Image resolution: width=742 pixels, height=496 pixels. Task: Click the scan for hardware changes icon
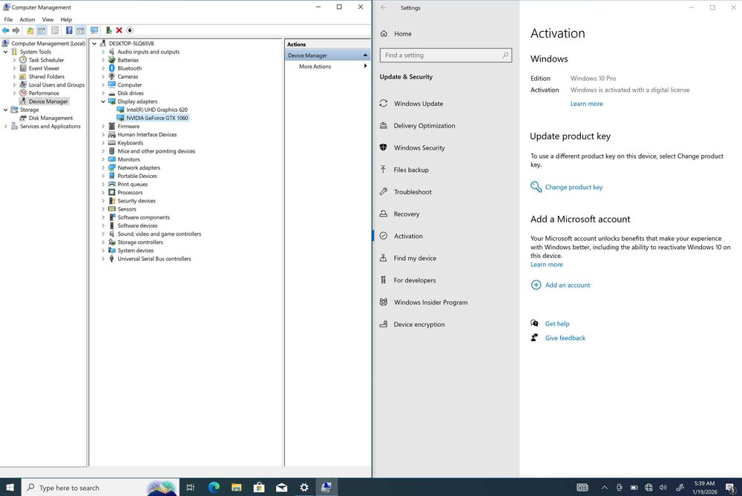click(94, 30)
